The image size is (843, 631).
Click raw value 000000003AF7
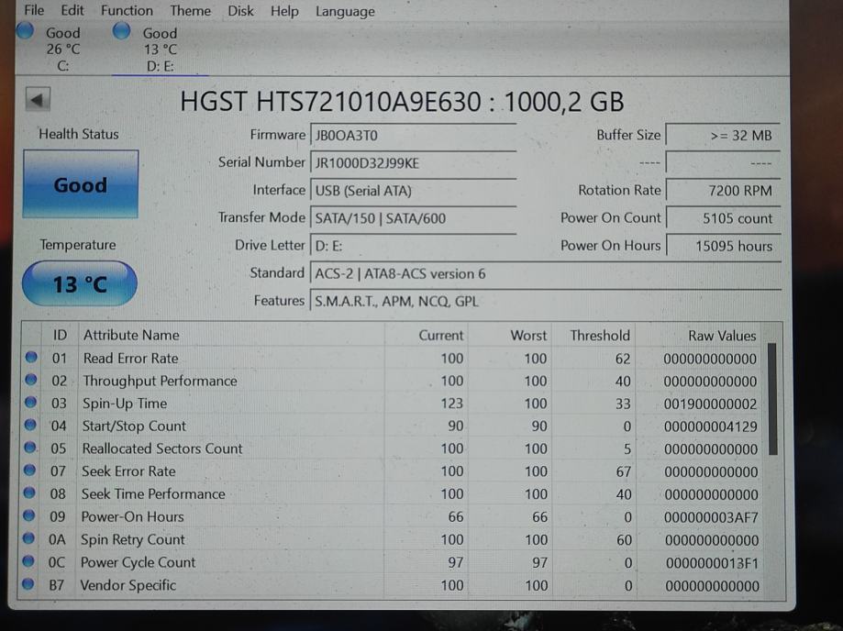tap(711, 517)
